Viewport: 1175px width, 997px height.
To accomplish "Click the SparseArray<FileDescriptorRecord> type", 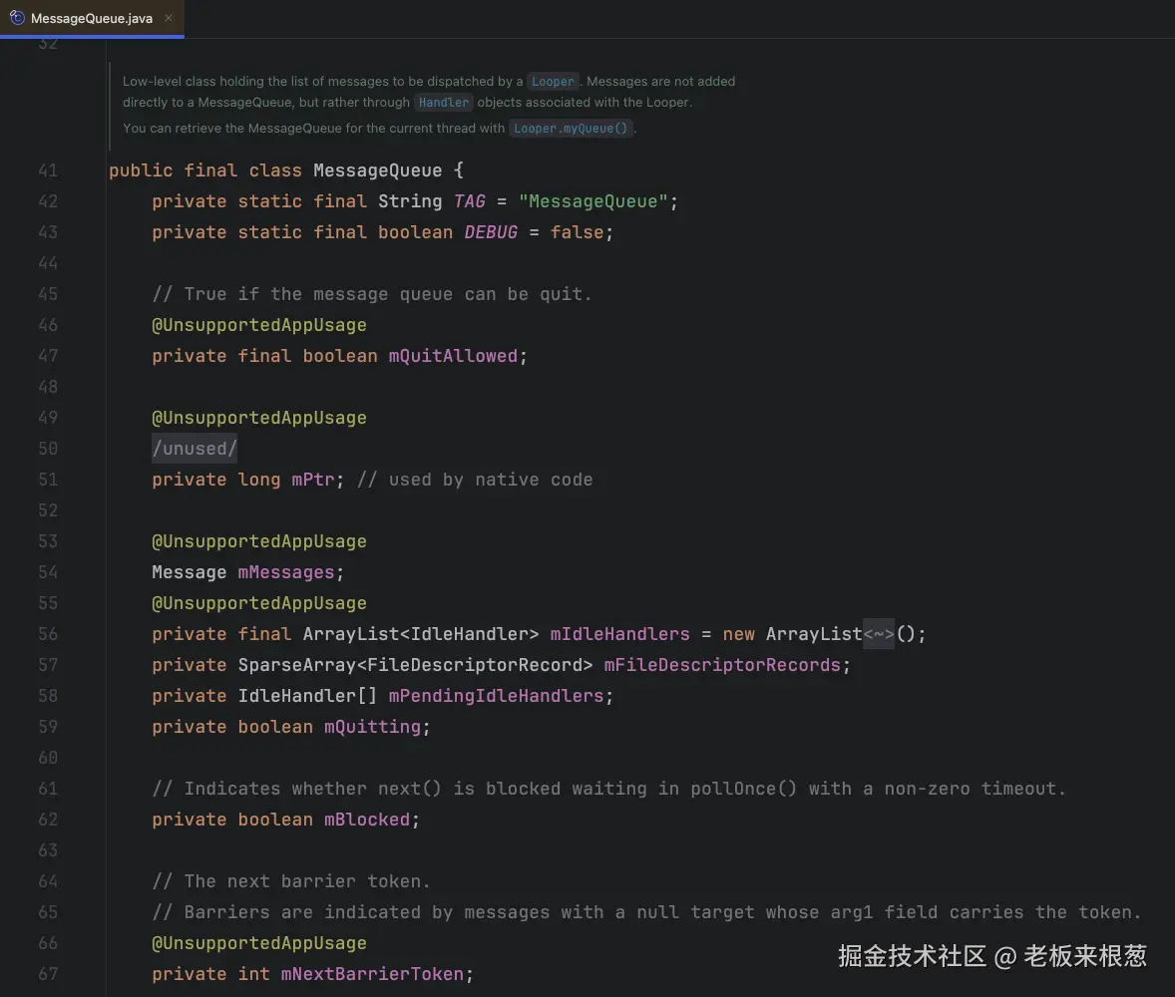I will 415,664.
